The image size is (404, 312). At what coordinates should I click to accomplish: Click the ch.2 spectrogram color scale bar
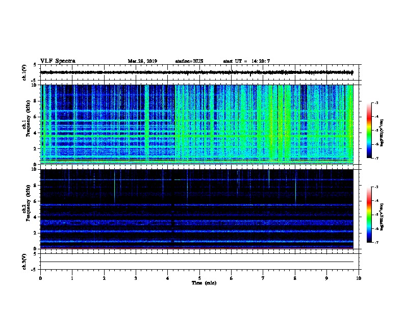pos(369,215)
